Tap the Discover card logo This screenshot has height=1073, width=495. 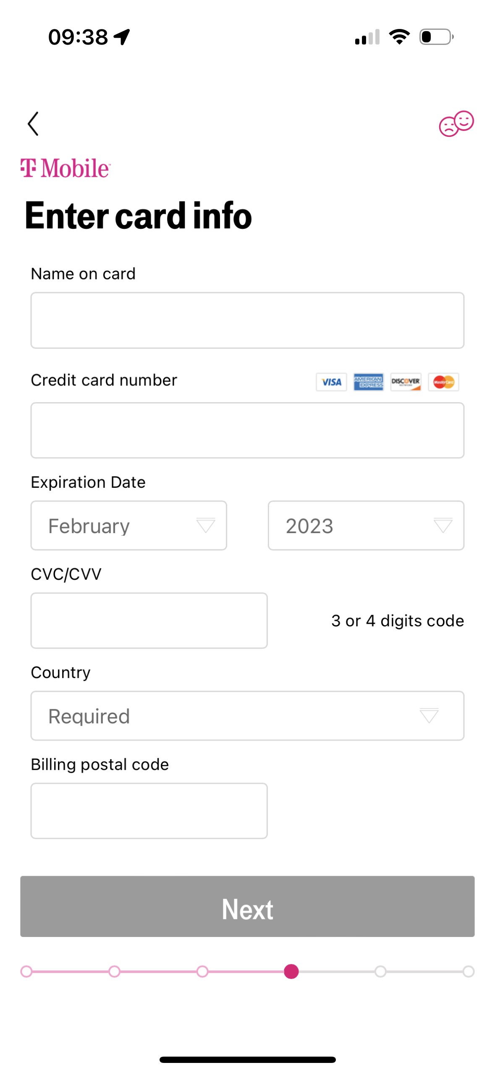click(406, 382)
